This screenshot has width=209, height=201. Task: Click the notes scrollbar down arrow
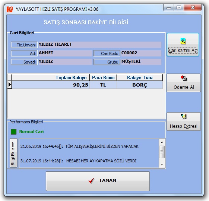(x=162, y=165)
